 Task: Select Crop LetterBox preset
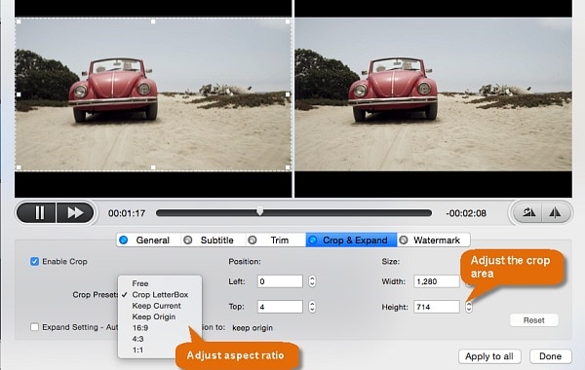pyautogui.click(x=160, y=295)
